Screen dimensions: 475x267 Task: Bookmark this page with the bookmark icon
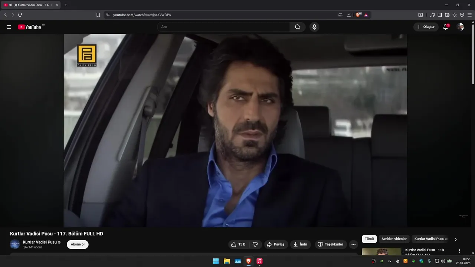(98, 15)
